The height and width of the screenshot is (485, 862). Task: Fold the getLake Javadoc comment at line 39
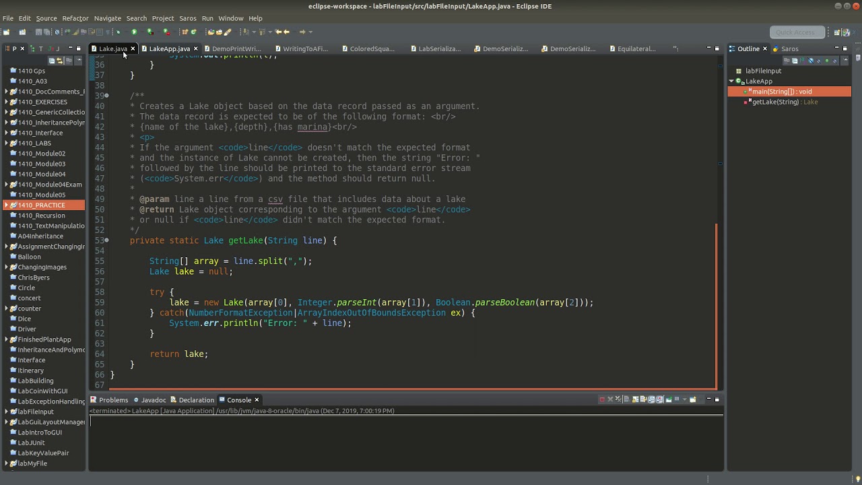point(106,96)
